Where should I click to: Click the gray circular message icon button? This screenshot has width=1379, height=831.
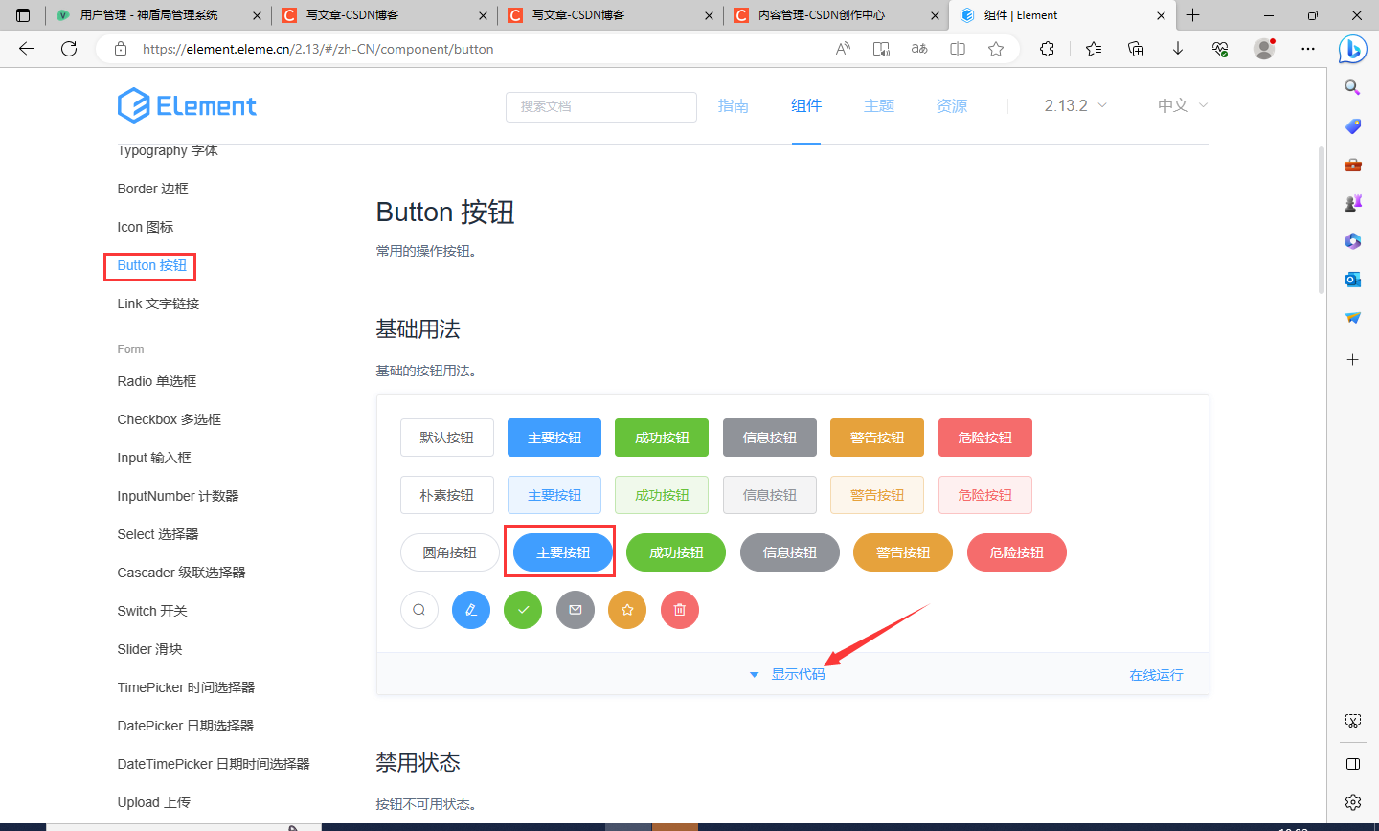click(576, 610)
